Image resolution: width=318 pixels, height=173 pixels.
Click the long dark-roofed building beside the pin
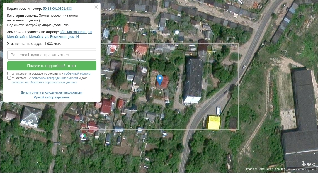pyautogui.click(x=193, y=80)
